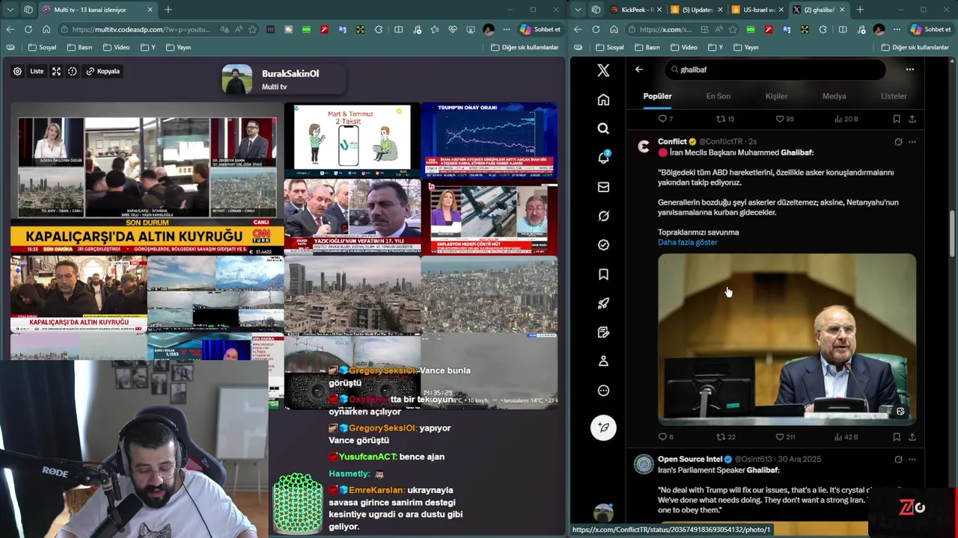Open Extensions puzzle icon in right browser
The width and height of the screenshot is (958, 538).
click(x=822, y=29)
